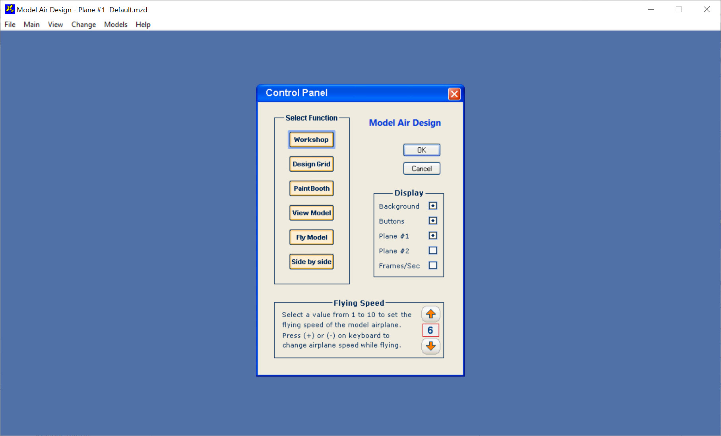Expand the Change menu
The image size is (721, 436).
pyautogui.click(x=83, y=25)
